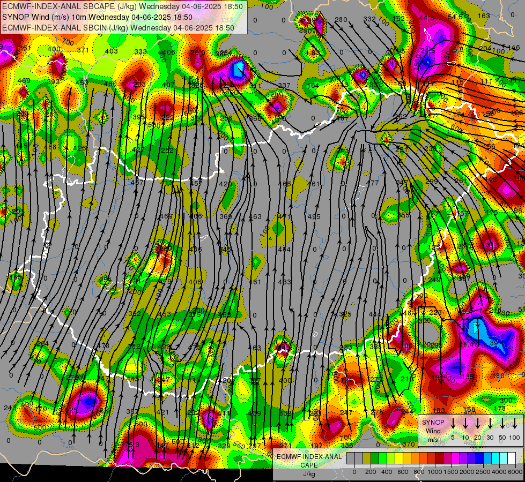Viewport: 525px width, 482px height.
Task: Click the map value '495'
Action: [314, 217]
